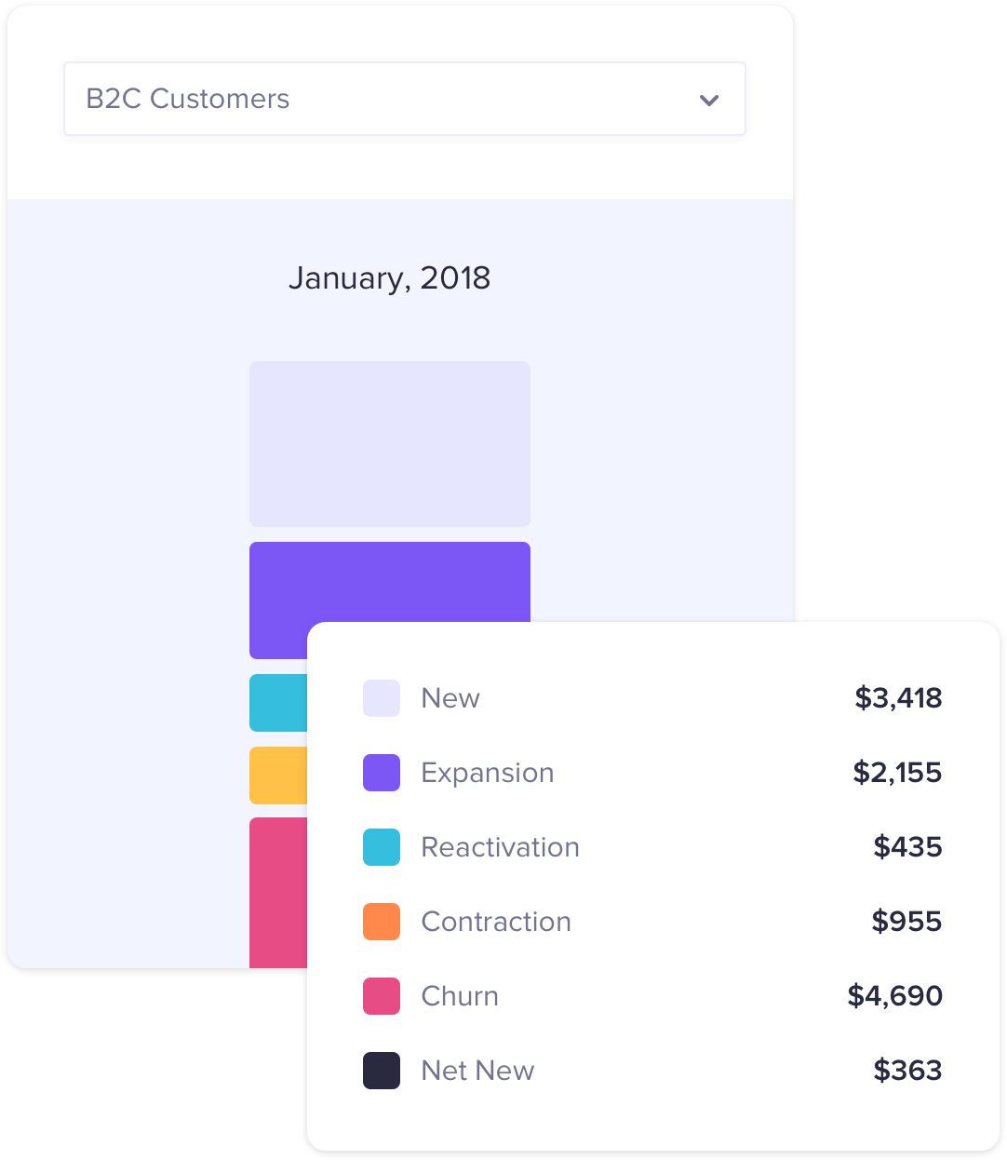The height and width of the screenshot is (1160, 1007).
Task: Click the dark Net New legend swatch
Action: [x=382, y=1071]
